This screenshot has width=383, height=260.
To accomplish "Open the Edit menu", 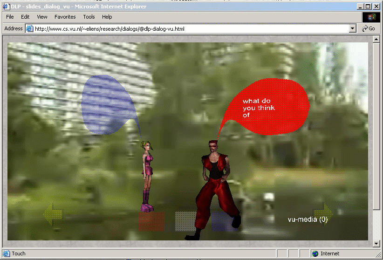I will pos(25,17).
